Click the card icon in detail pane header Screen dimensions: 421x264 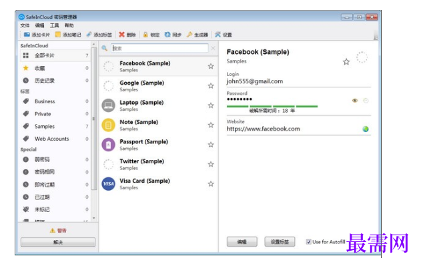[362, 57]
